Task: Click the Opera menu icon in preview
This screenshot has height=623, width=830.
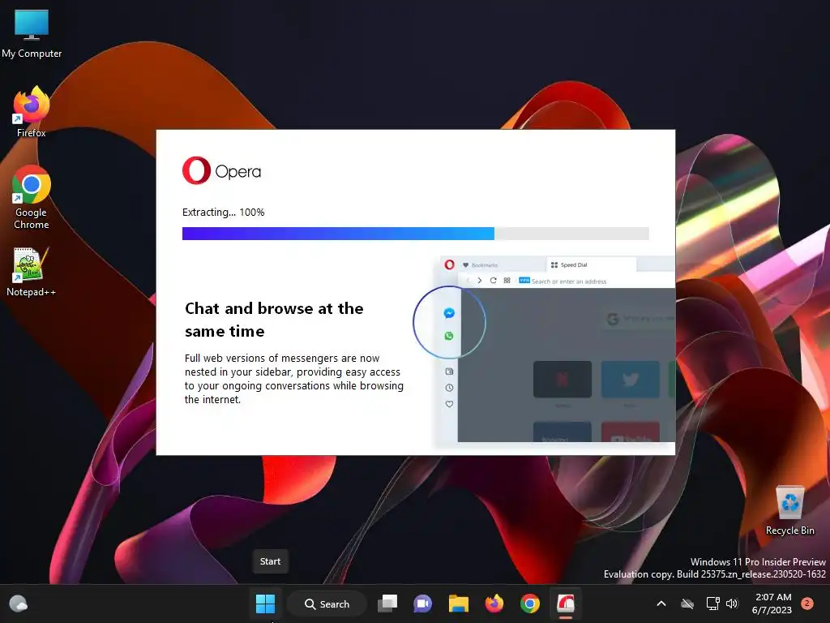Action: coord(449,264)
